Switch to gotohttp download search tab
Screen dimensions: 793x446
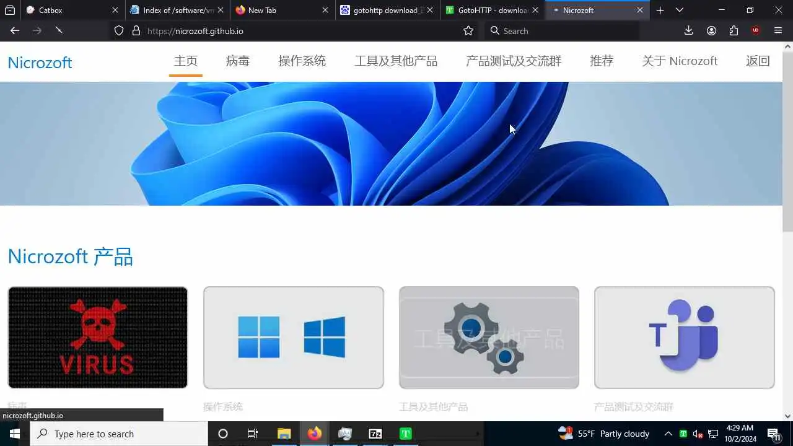tap(387, 10)
